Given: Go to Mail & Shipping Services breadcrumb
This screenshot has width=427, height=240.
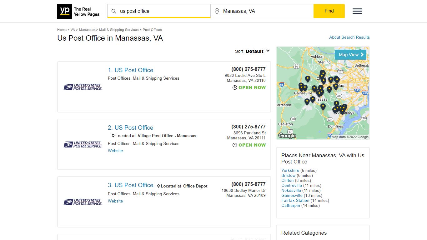Looking at the screenshot, I should 119,30.
